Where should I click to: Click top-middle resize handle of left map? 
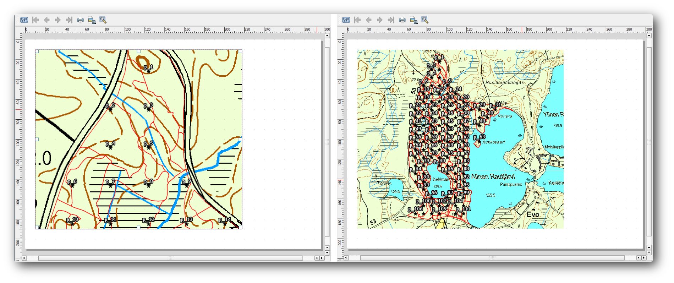tap(138, 51)
